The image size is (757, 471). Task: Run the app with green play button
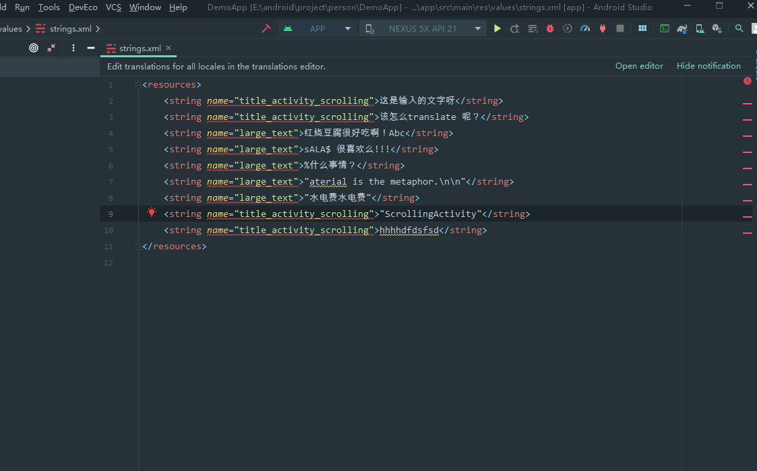point(497,28)
